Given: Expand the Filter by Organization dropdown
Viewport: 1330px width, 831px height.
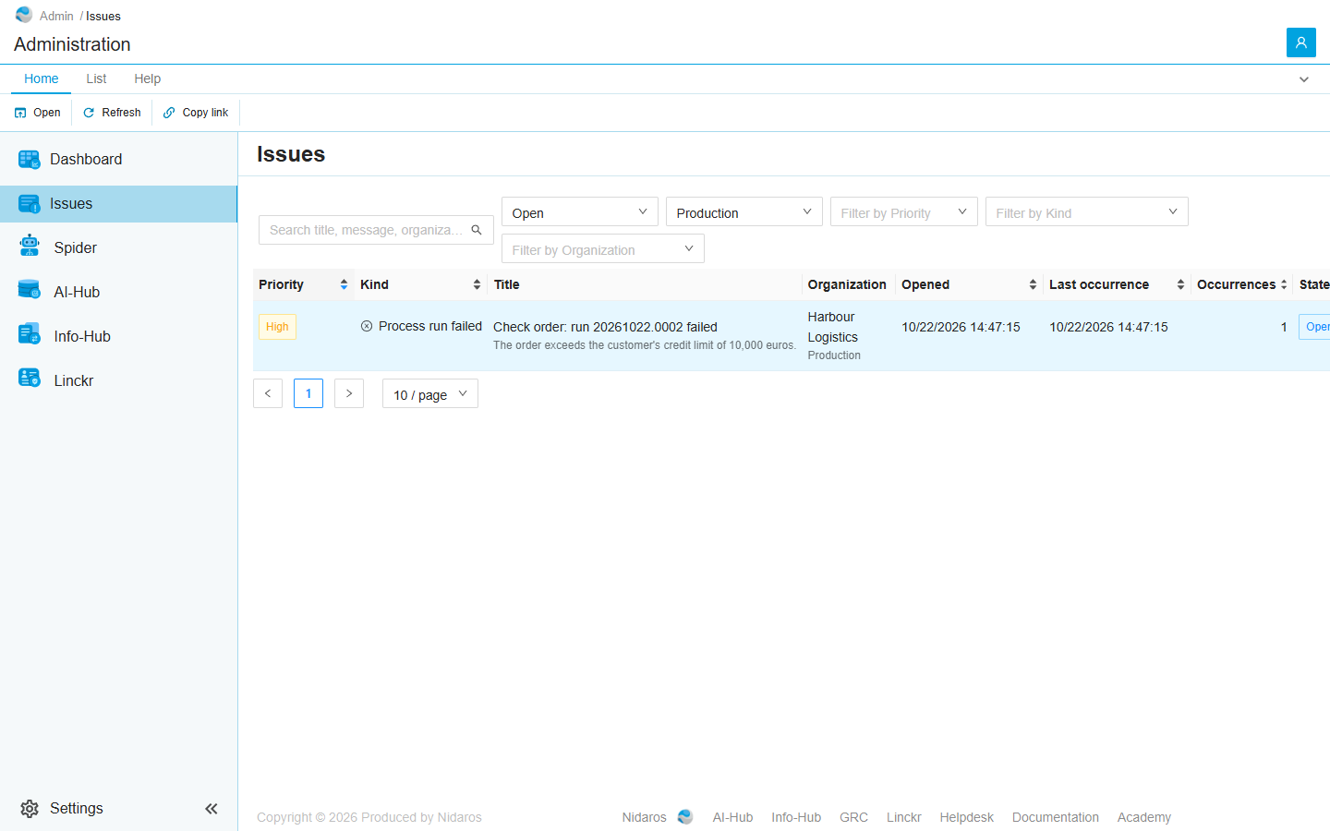Looking at the screenshot, I should click(x=602, y=249).
